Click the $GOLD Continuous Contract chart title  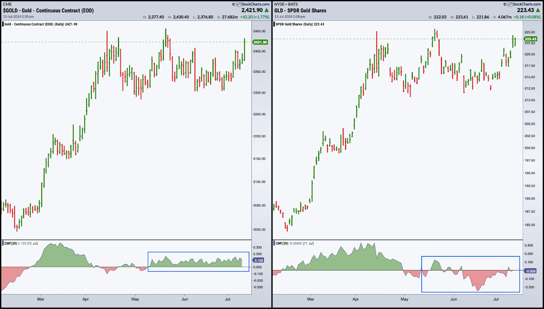[x=48, y=11]
